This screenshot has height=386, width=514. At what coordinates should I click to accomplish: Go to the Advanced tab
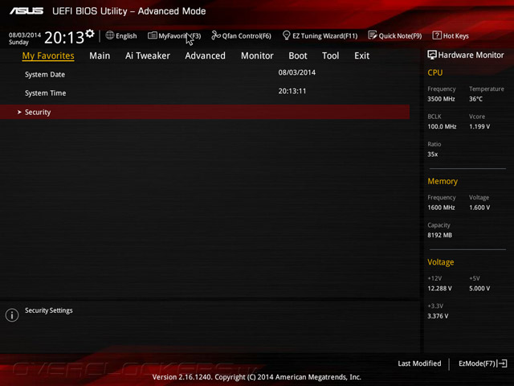click(206, 55)
